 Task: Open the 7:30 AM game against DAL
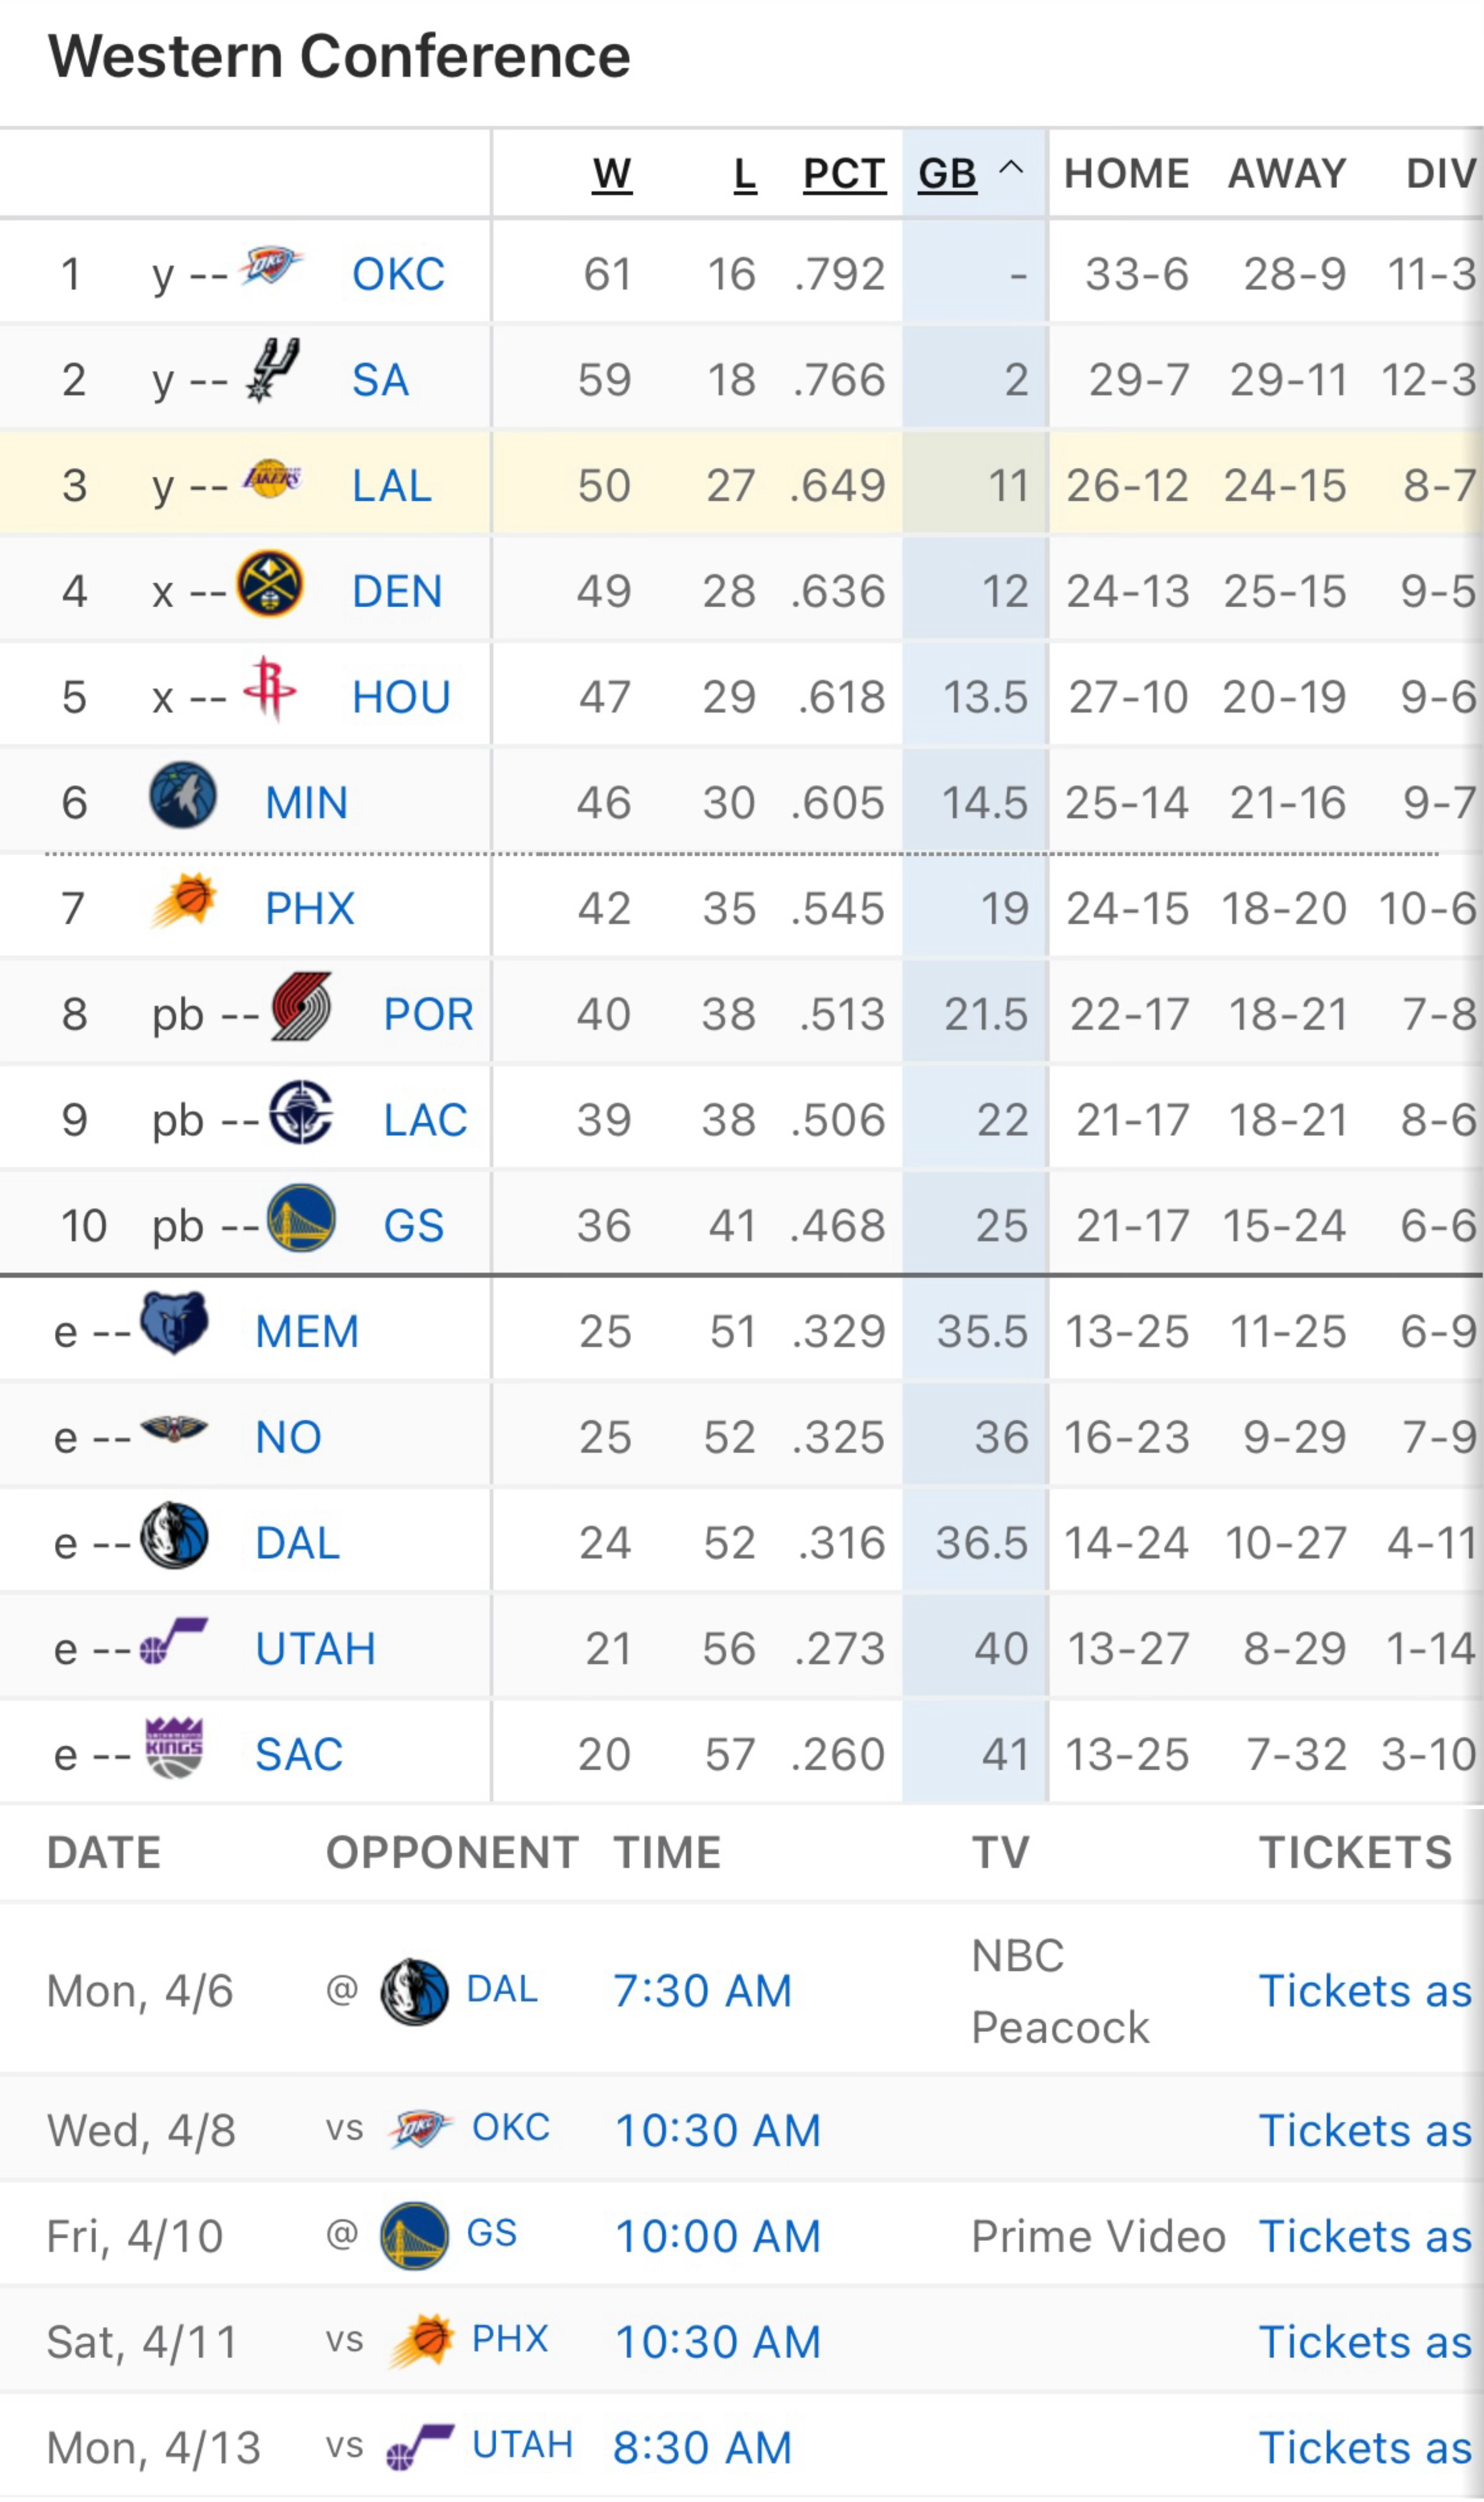click(x=703, y=1991)
